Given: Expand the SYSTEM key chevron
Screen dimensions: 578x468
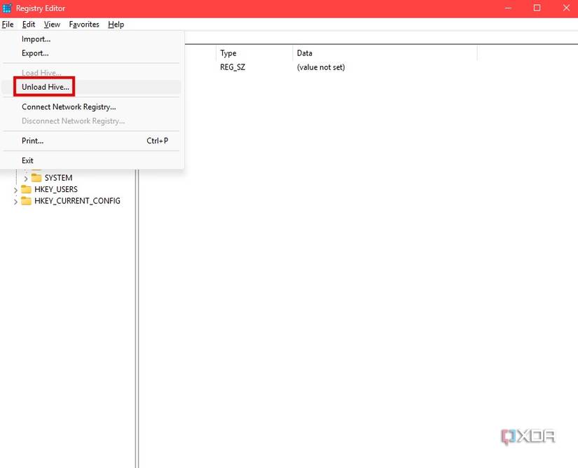Looking at the screenshot, I should [26, 179].
